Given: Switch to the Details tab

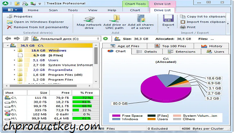Looking at the screenshot, I should pos(147,52).
